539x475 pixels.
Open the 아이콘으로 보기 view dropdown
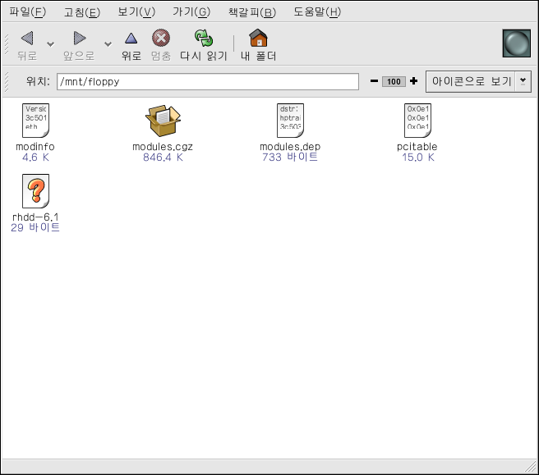(477, 81)
